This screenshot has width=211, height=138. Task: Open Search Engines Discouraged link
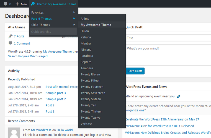[x=28, y=56]
